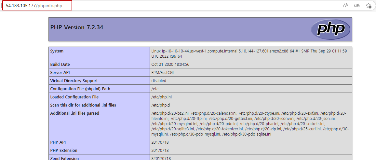Click the 'Server API' row label
This screenshot has width=376, height=160.
[x=60, y=73]
